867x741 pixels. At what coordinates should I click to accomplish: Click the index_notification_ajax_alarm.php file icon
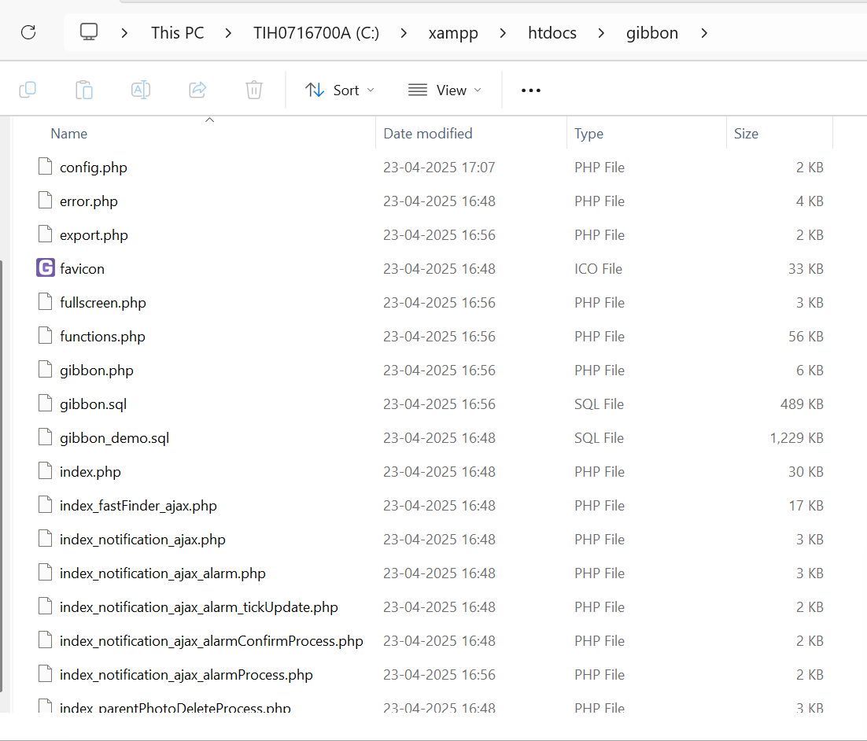pos(46,573)
